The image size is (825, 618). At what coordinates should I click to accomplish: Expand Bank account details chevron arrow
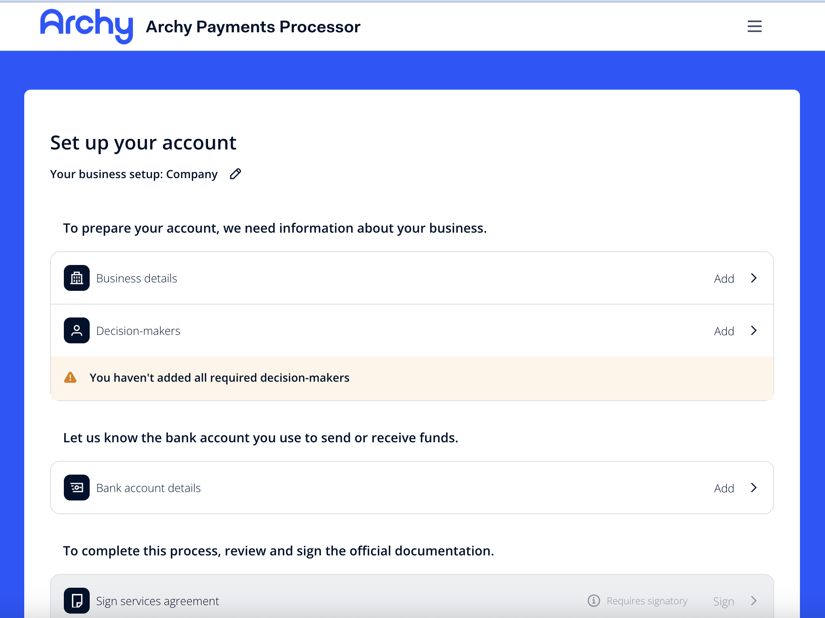pos(753,488)
